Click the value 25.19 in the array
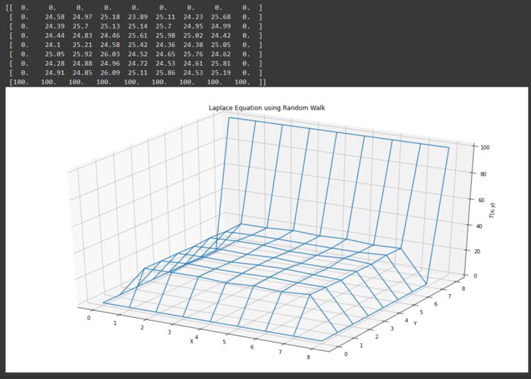 (x=221, y=73)
